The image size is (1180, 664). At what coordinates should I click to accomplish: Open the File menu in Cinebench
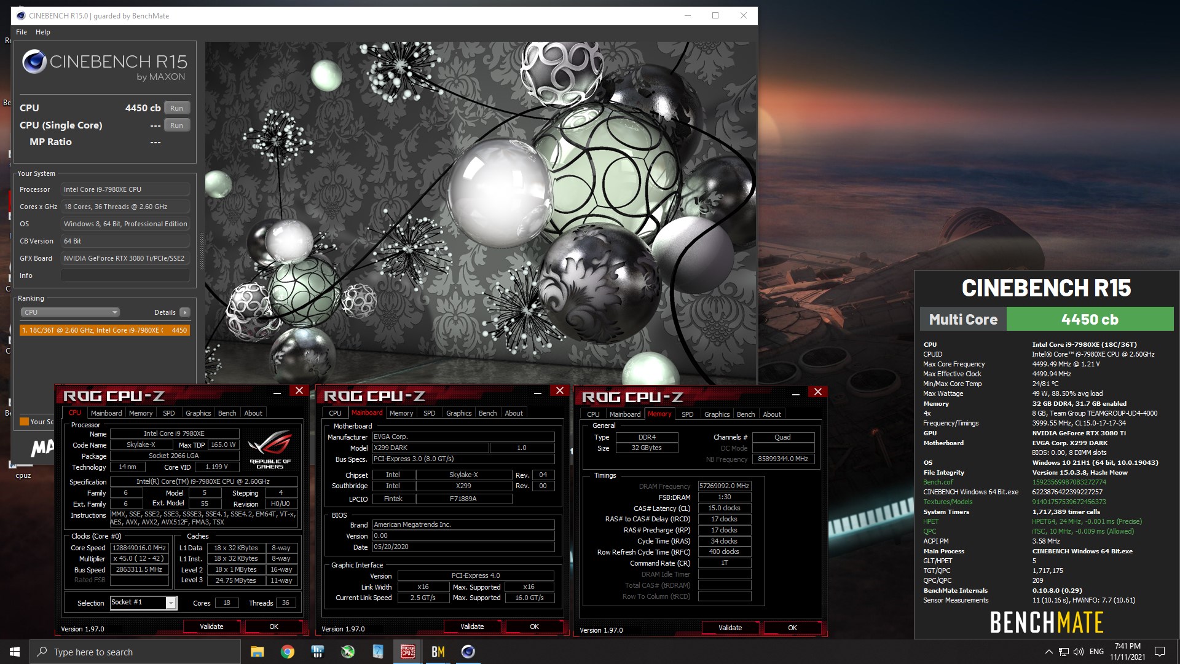click(22, 32)
